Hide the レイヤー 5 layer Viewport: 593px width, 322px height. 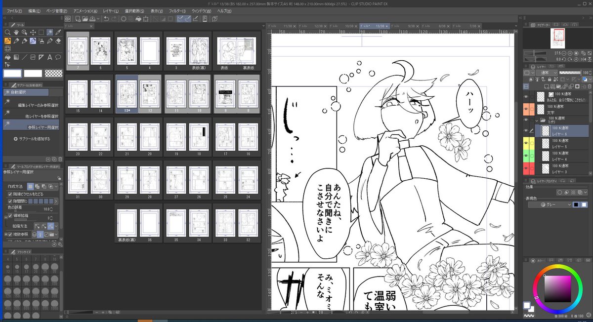tap(526, 143)
